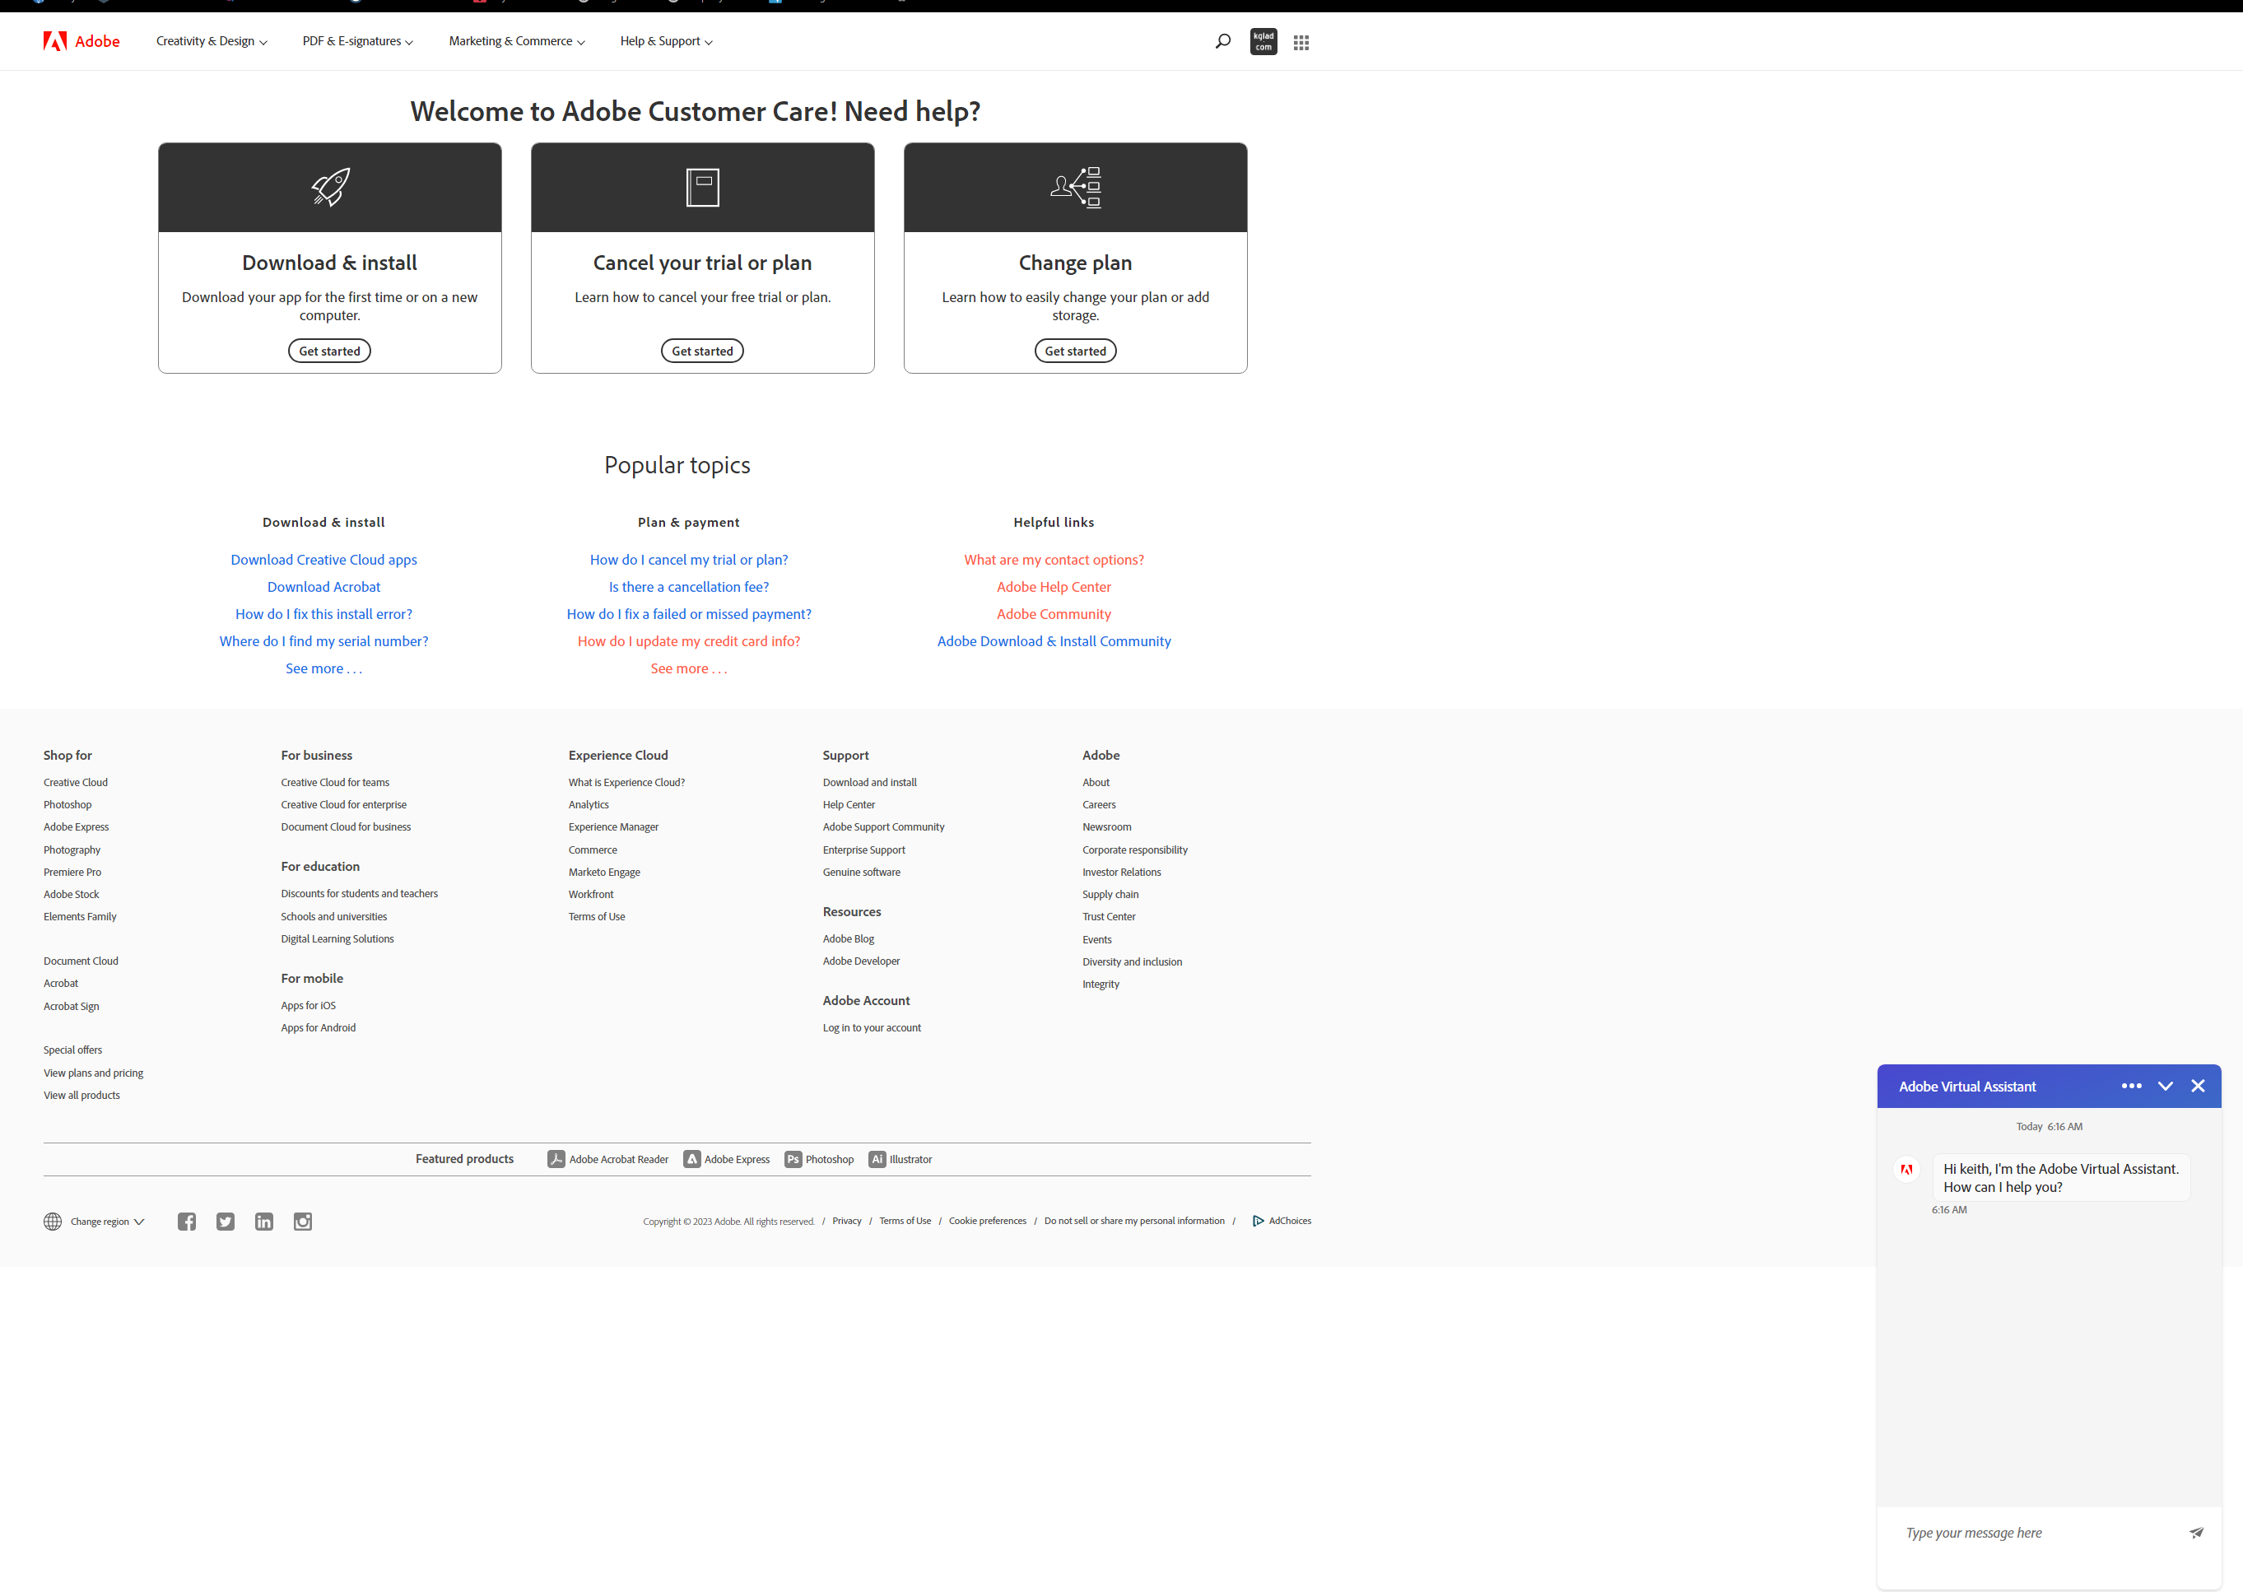Click the Adobe Acrobat Reader featured icon

pos(556,1159)
